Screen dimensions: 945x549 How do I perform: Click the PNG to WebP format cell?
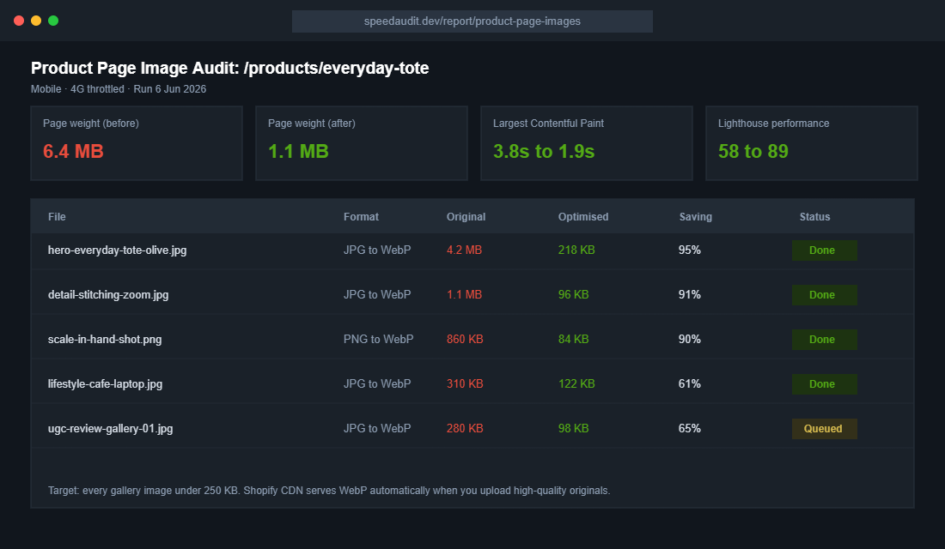pos(379,340)
